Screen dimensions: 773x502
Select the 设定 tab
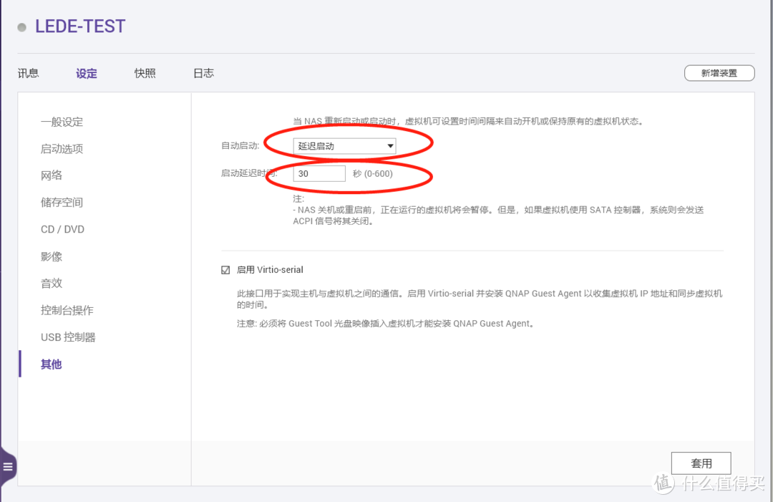coord(86,72)
